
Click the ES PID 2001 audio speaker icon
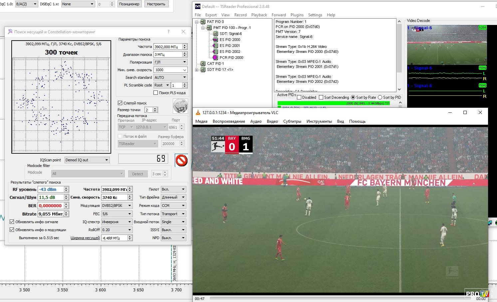pyautogui.click(x=215, y=46)
